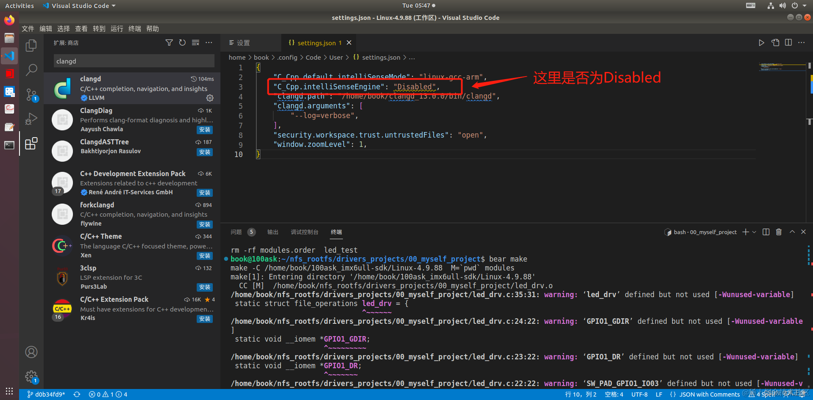
Task: Create a new terminal with plus icon
Action: click(x=746, y=232)
